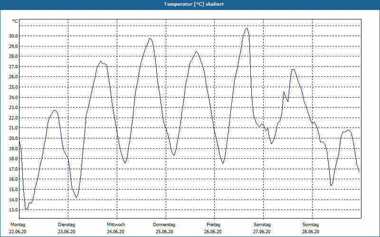Image resolution: width=380 pixels, height=237 pixels.
Task: Click the 21,0 axis label
Action: point(13,128)
